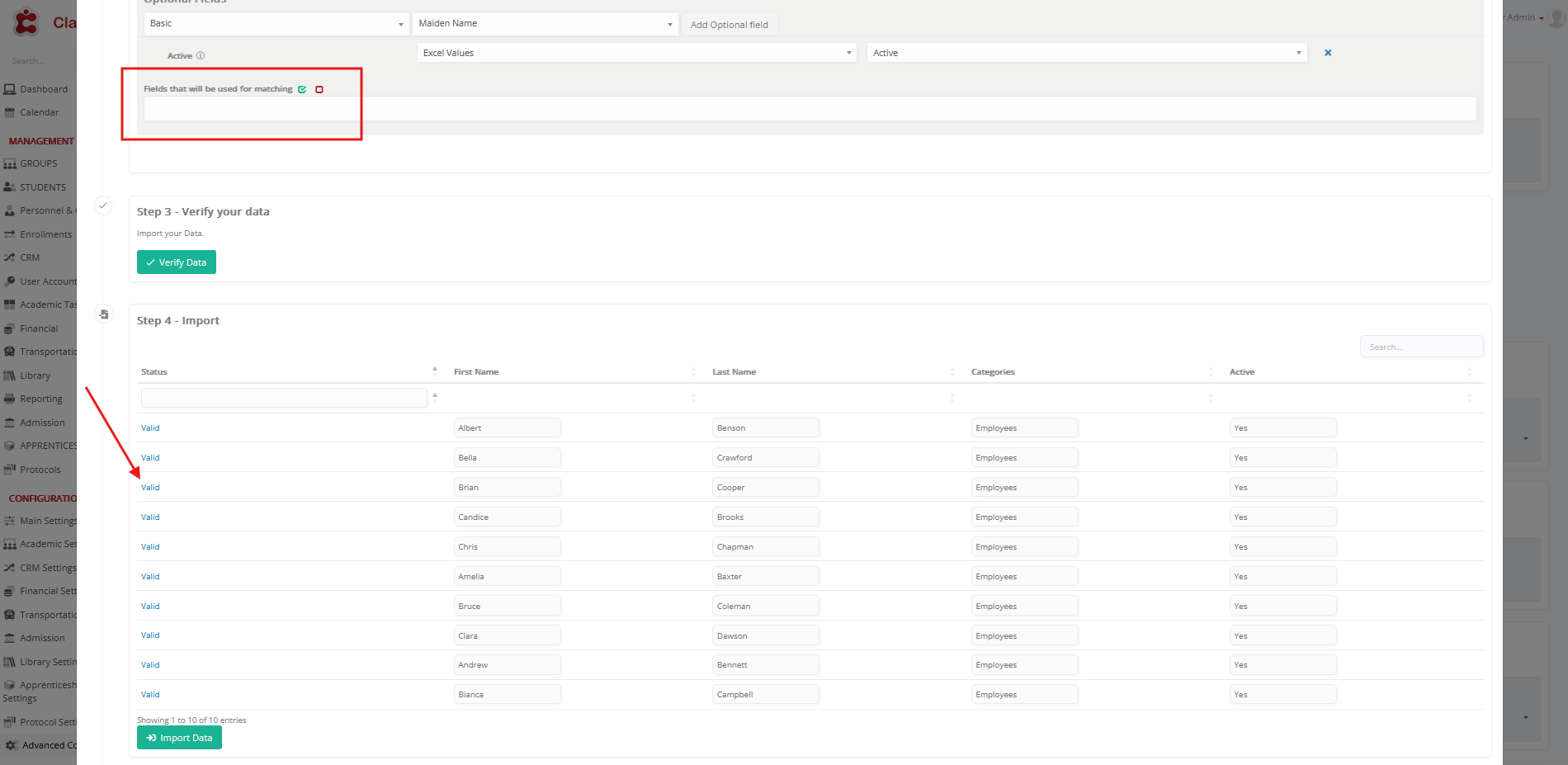Viewport: 1568px width, 765px height.
Task: Select all matching fields checkbox icon
Action: (302, 89)
